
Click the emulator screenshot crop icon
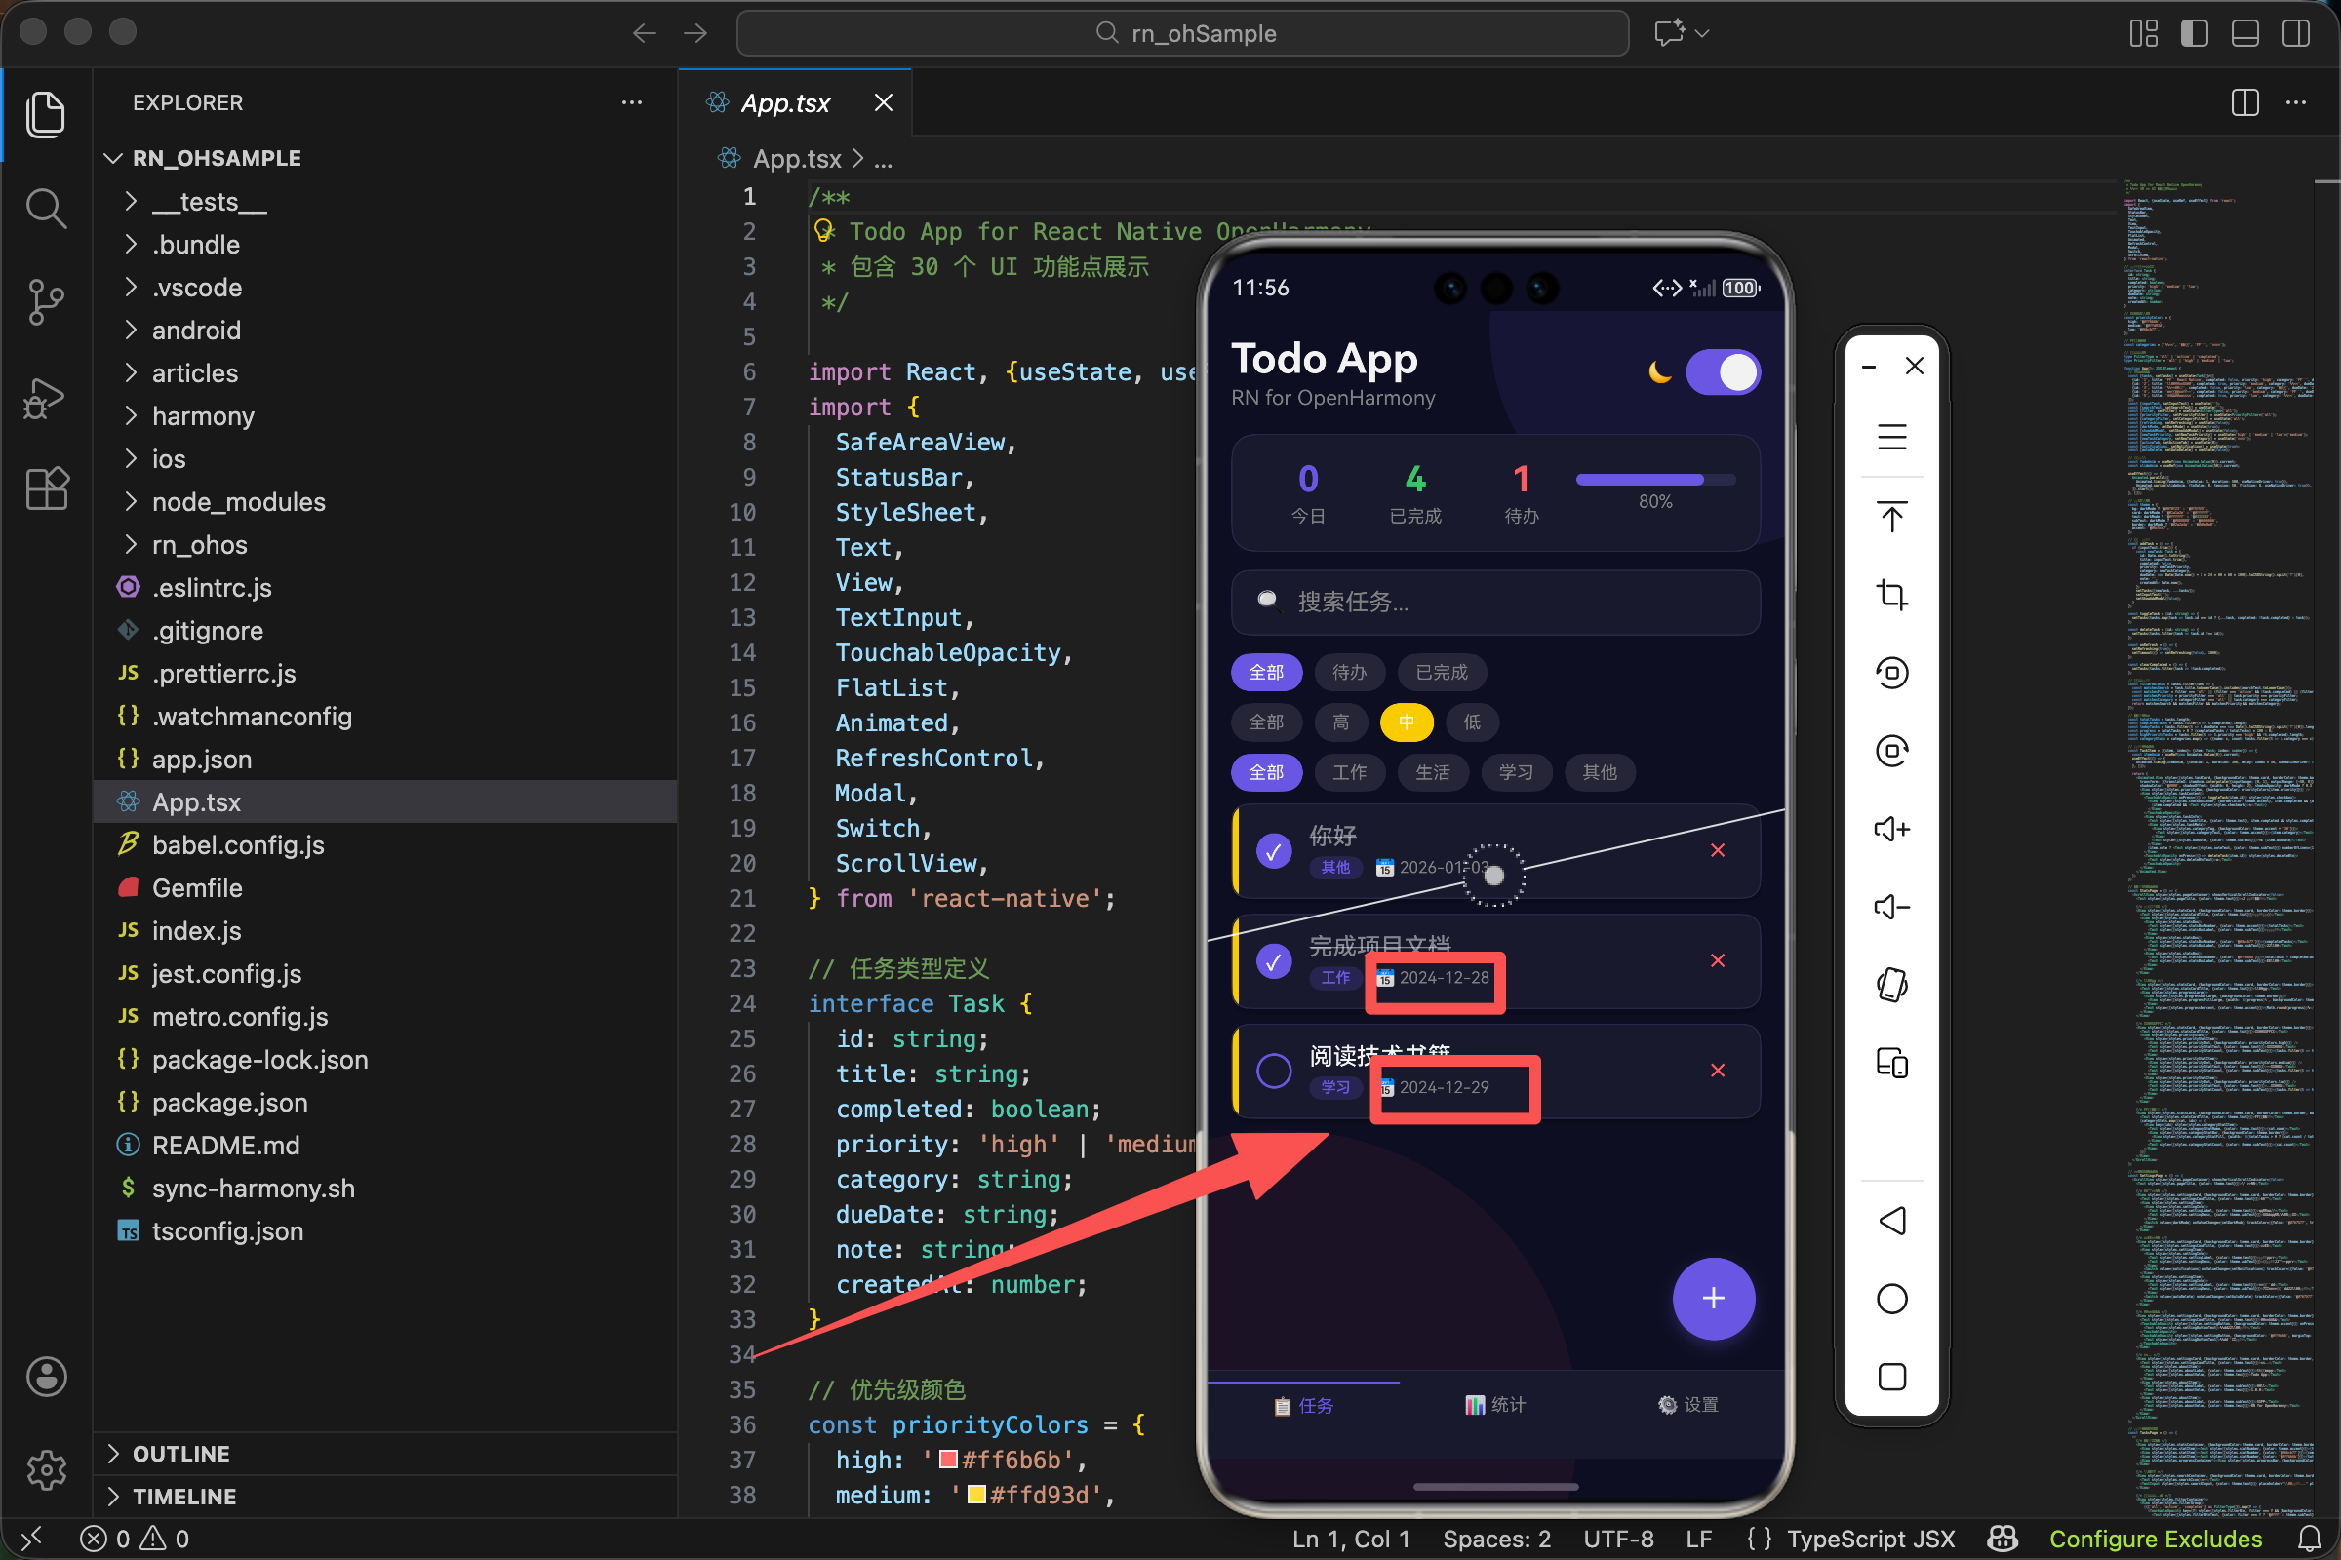(x=1891, y=594)
